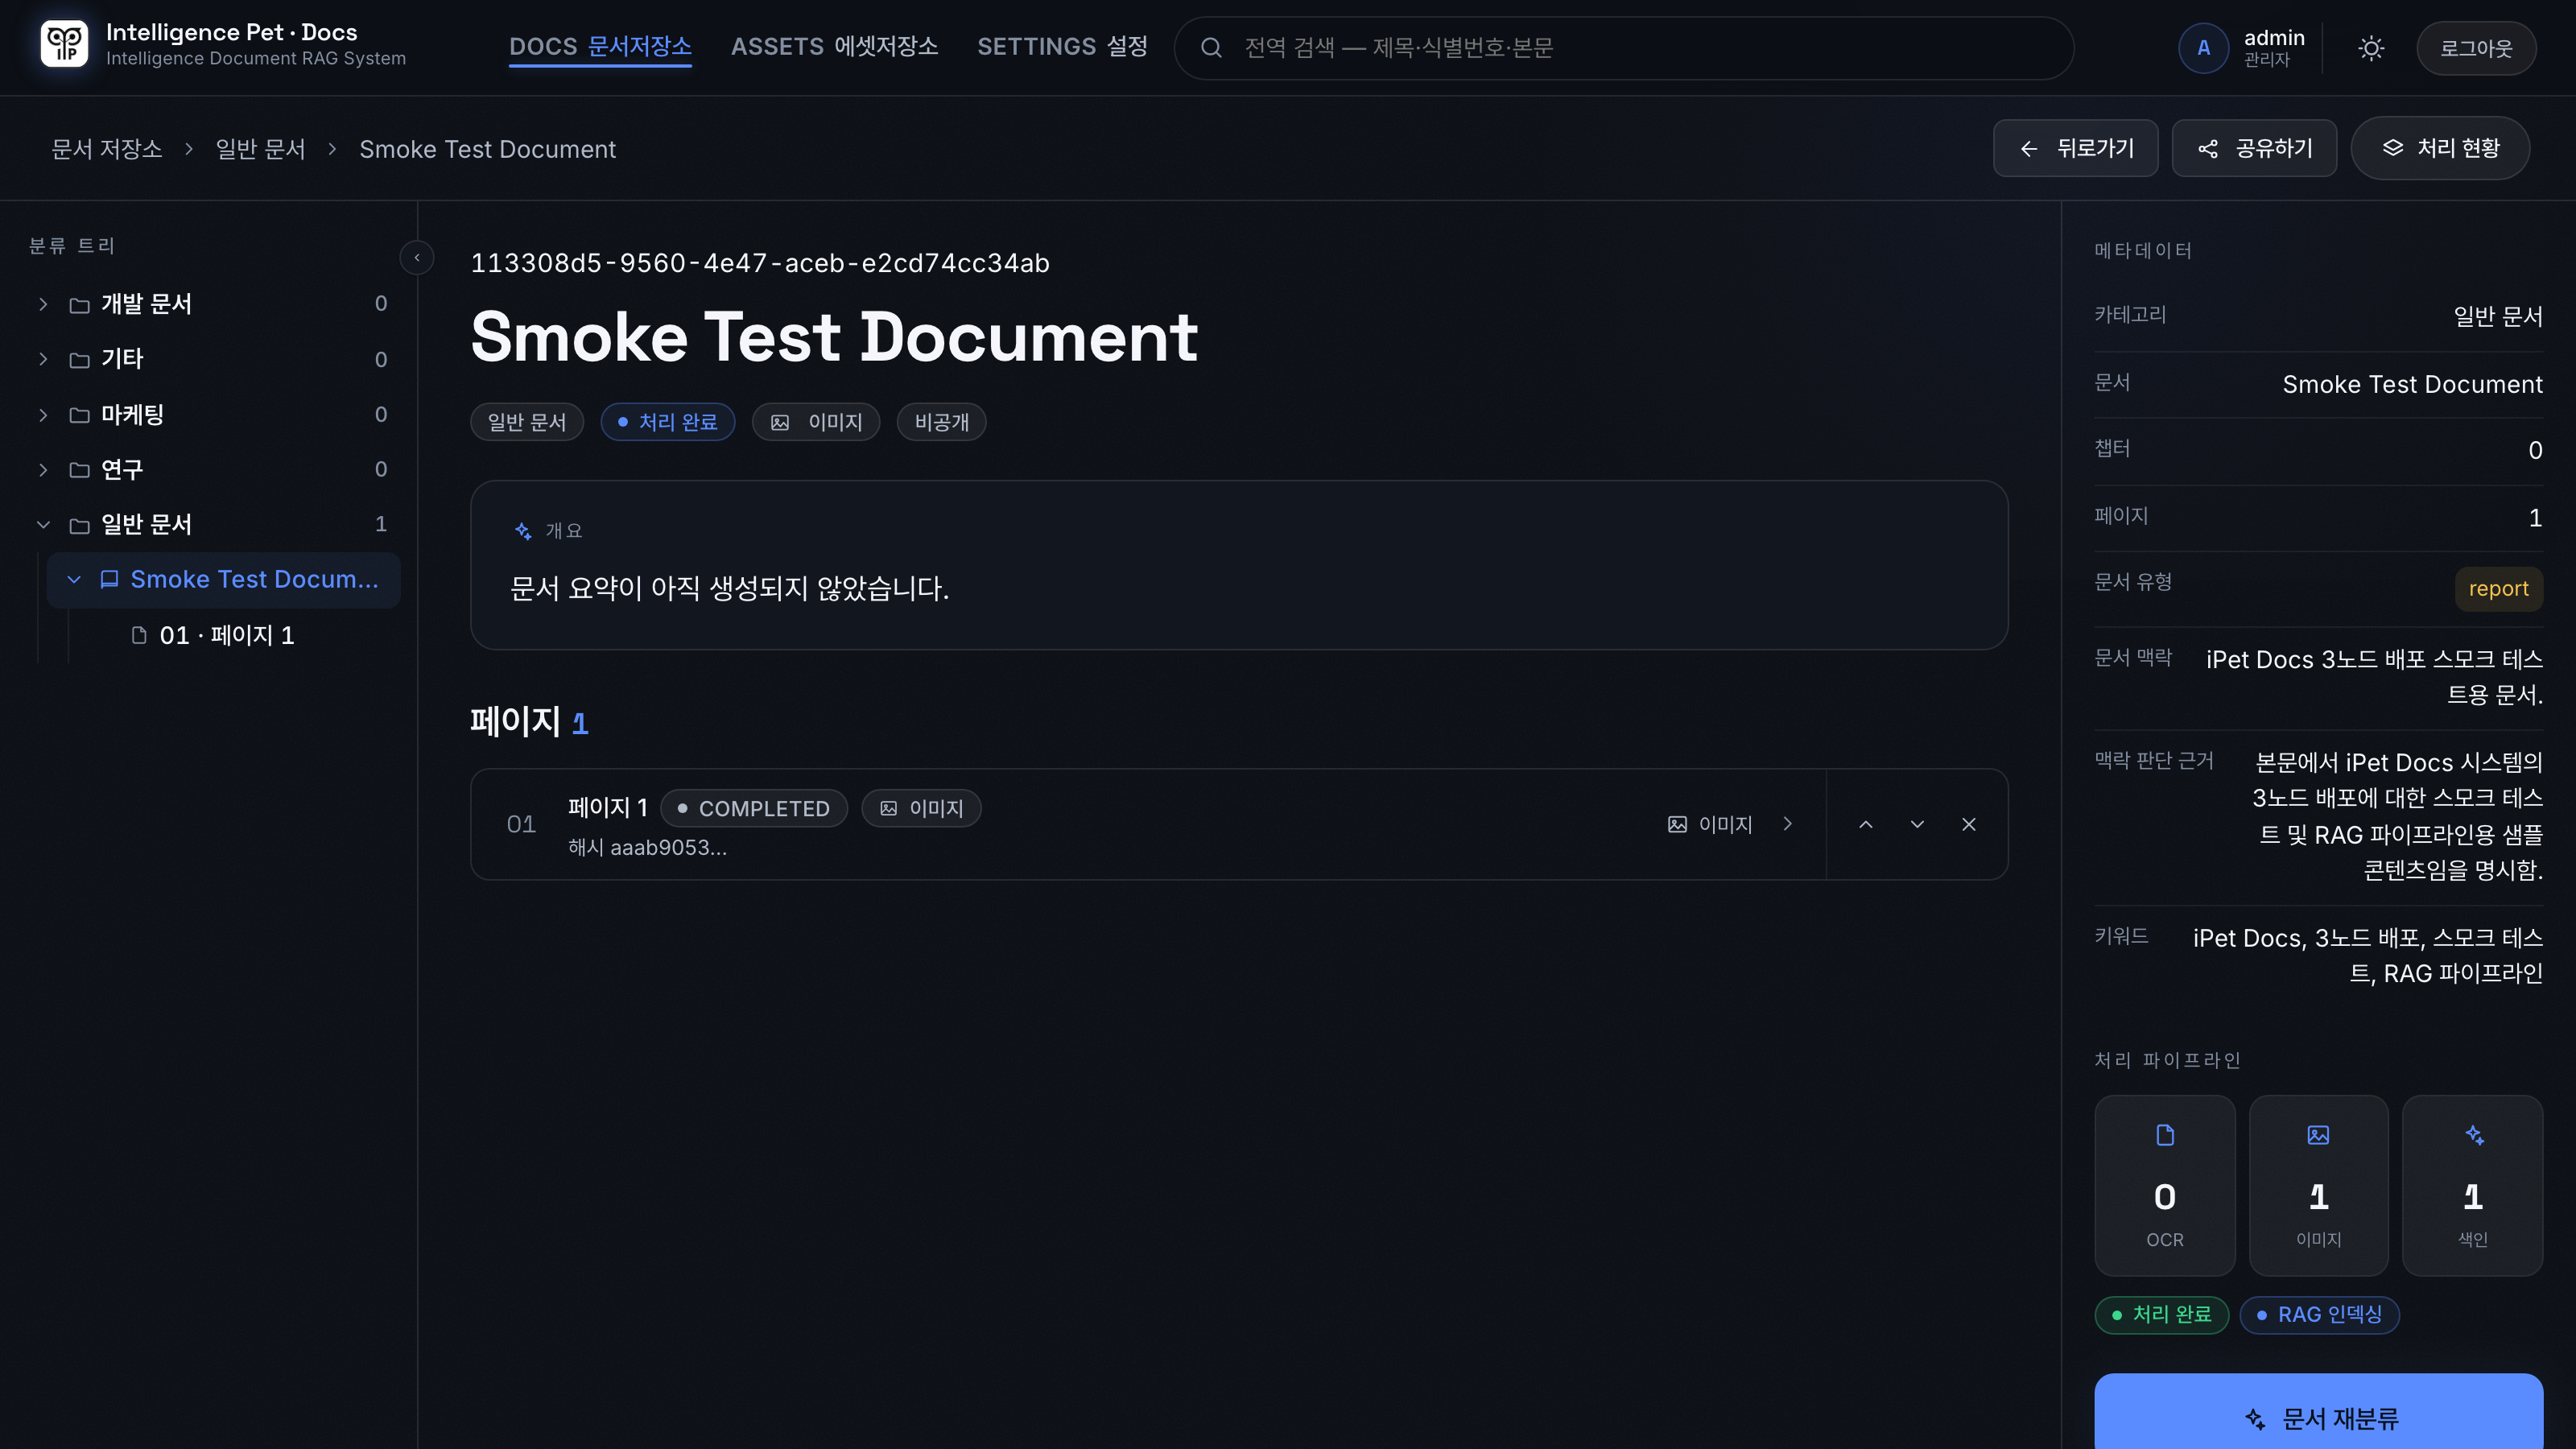This screenshot has height=1449, width=2576.
Task: Click the 이미지 pipeline card icon
Action: click(2318, 1135)
